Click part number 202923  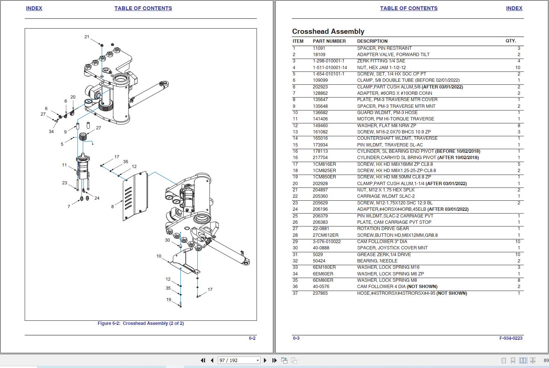pyautogui.click(x=320, y=87)
